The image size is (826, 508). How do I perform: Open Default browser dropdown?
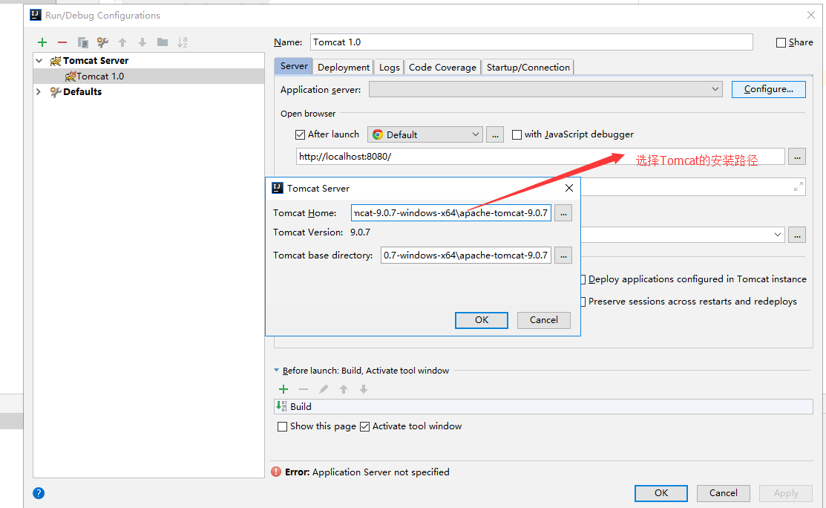[x=425, y=134]
